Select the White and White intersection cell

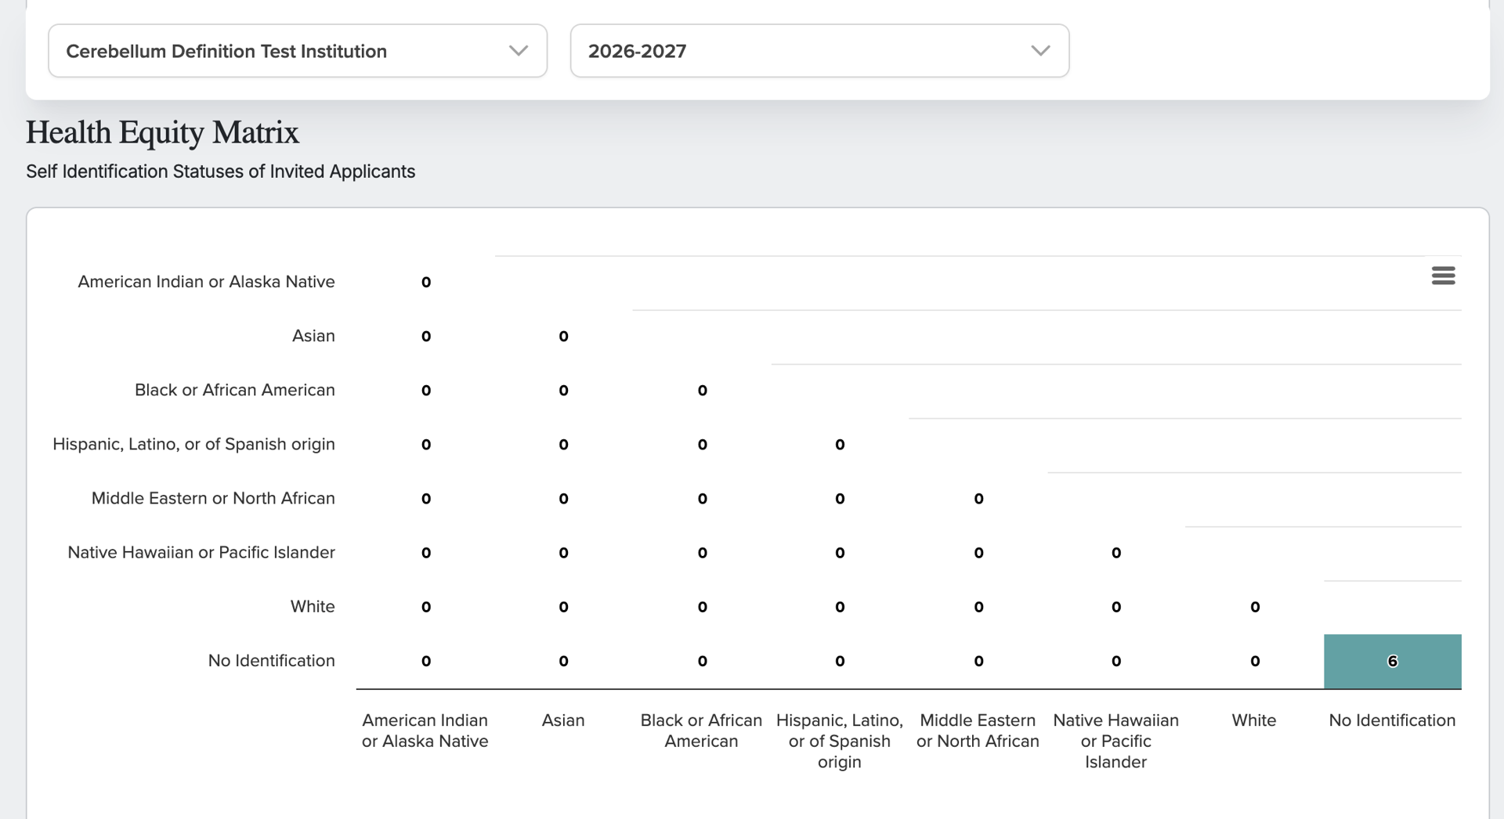click(x=1255, y=608)
